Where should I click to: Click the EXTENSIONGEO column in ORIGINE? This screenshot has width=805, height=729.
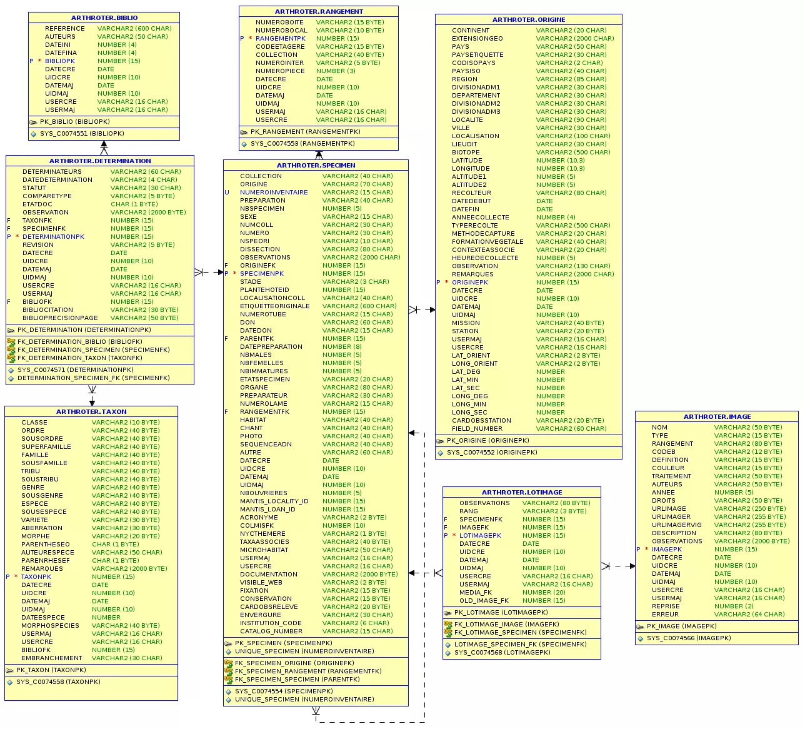click(477, 39)
